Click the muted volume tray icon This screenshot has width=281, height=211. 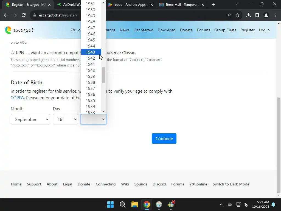[x=246, y=204]
